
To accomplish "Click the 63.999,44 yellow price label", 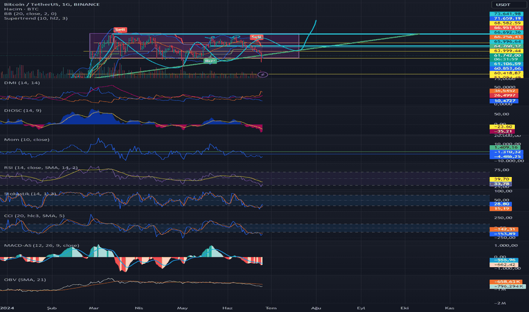I will (x=506, y=50).
